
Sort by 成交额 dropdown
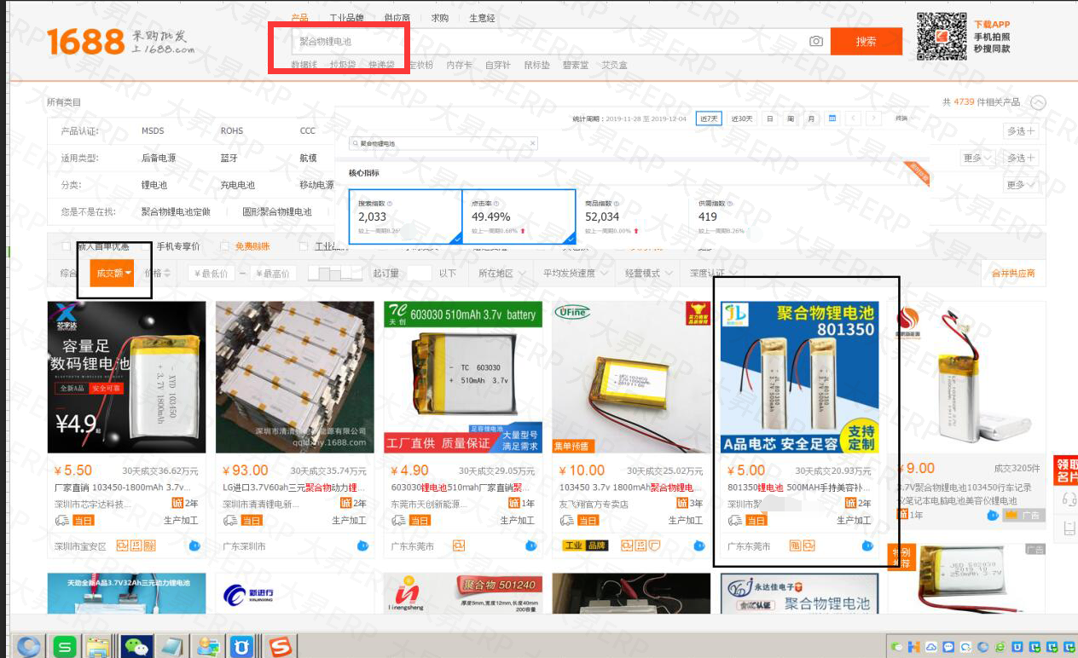112,273
